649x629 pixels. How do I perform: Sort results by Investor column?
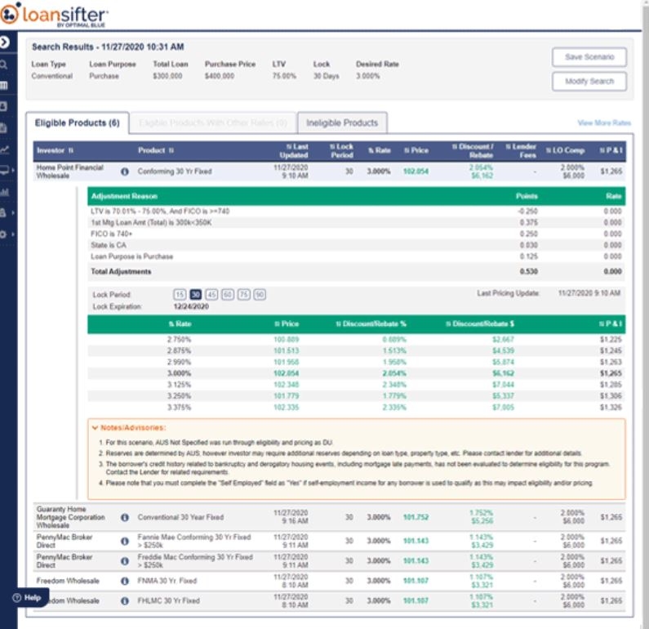click(55, 150)
